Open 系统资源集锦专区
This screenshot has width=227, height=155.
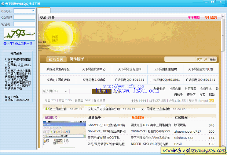click(x=58, y=69)
